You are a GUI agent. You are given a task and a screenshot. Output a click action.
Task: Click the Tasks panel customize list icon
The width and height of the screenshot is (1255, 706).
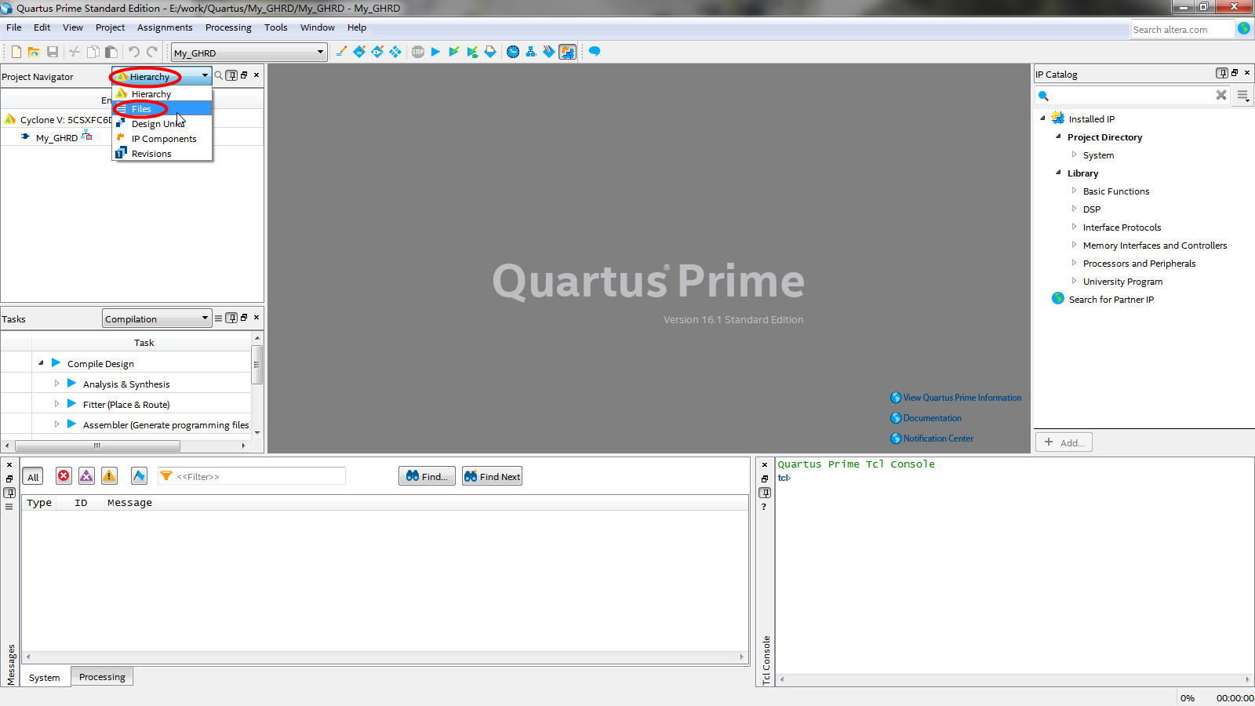pyautogui.click(x=219, y=318)
